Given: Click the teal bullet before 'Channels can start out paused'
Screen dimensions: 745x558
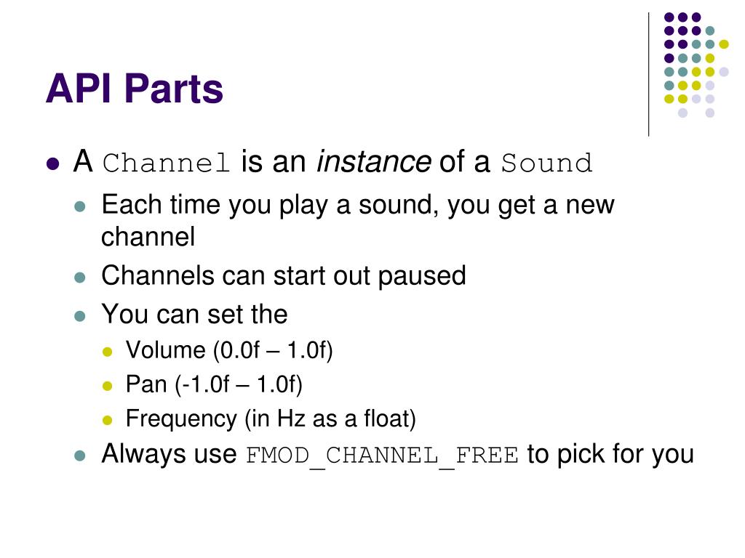Looking at the screenshot, I should (80, 278).
